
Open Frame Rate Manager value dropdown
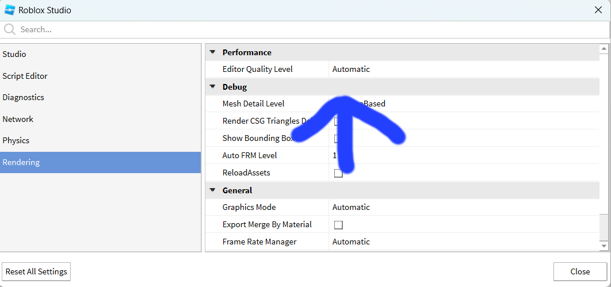(x=464, y=242)
